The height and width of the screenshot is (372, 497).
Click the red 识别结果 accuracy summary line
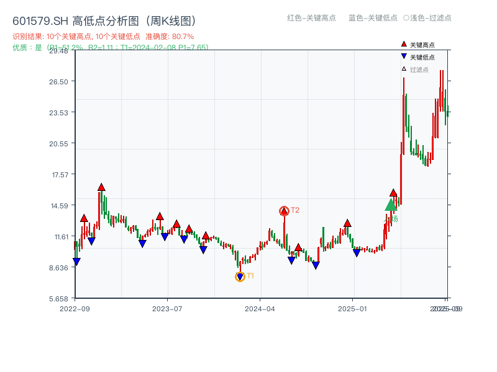pos(103,37)
